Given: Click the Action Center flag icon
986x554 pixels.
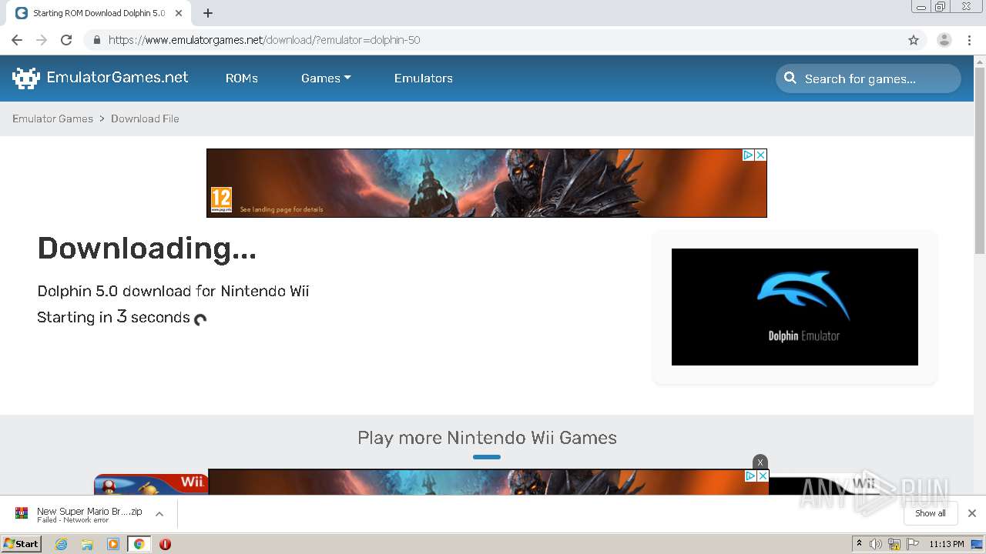Looking at the screenshot, I should (x=913, y=544).
